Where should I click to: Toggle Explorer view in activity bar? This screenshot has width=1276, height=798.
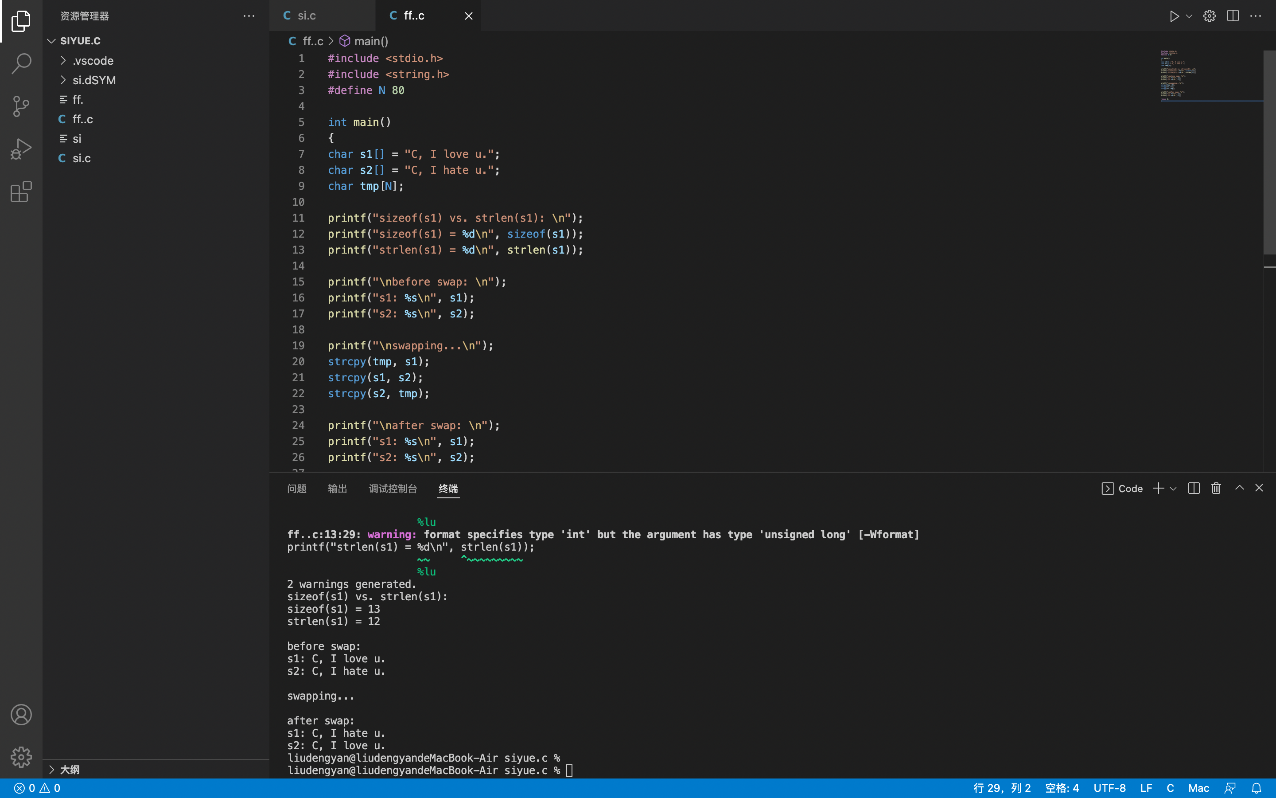point(21,21)
